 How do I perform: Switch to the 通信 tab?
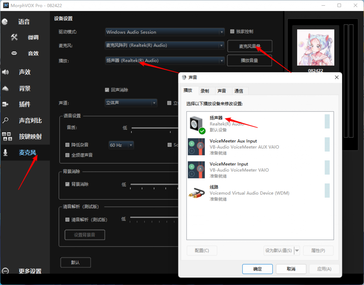coord(240,91)
